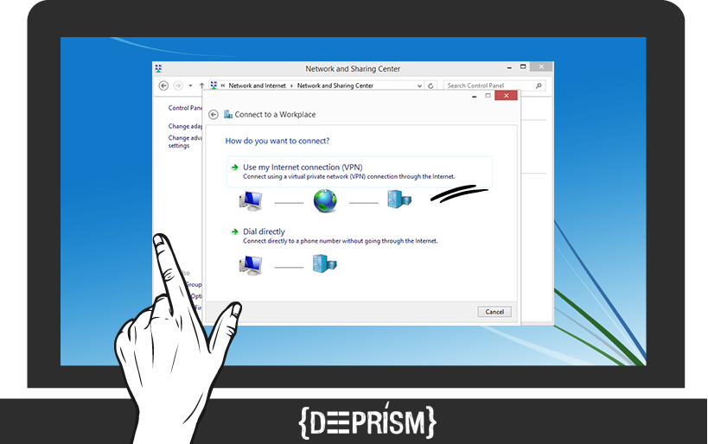The width and height of the screenshot is (708, 444).
Task: Expand the address bar history dropdown
Action: point(420,86)
